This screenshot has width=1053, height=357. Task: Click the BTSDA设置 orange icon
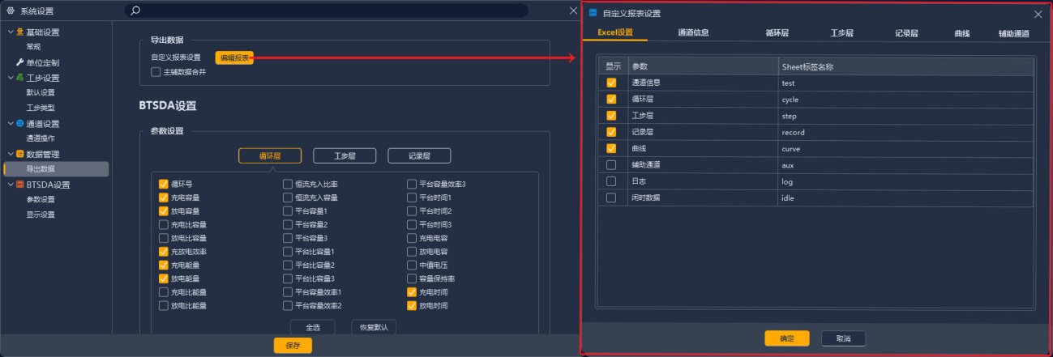(x=20, y=185)
